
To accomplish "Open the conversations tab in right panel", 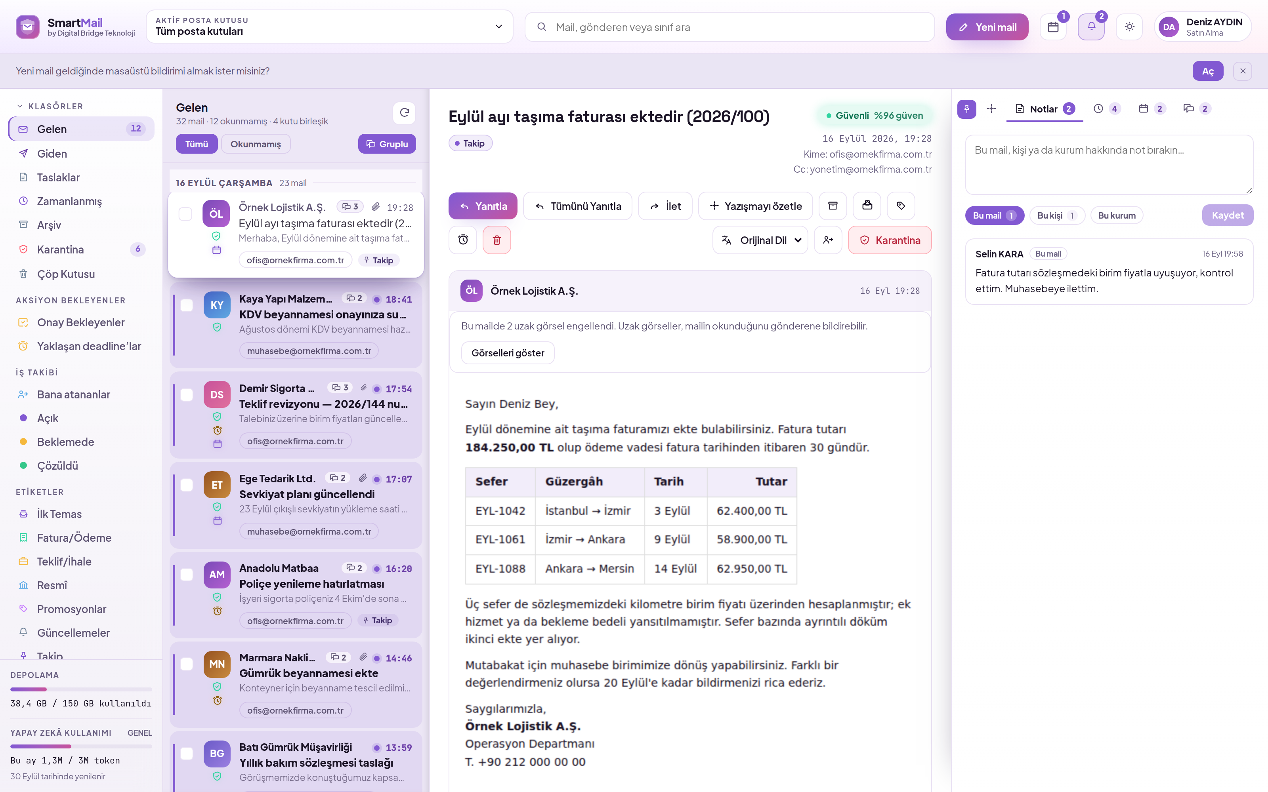I will tap(1197, 109).
